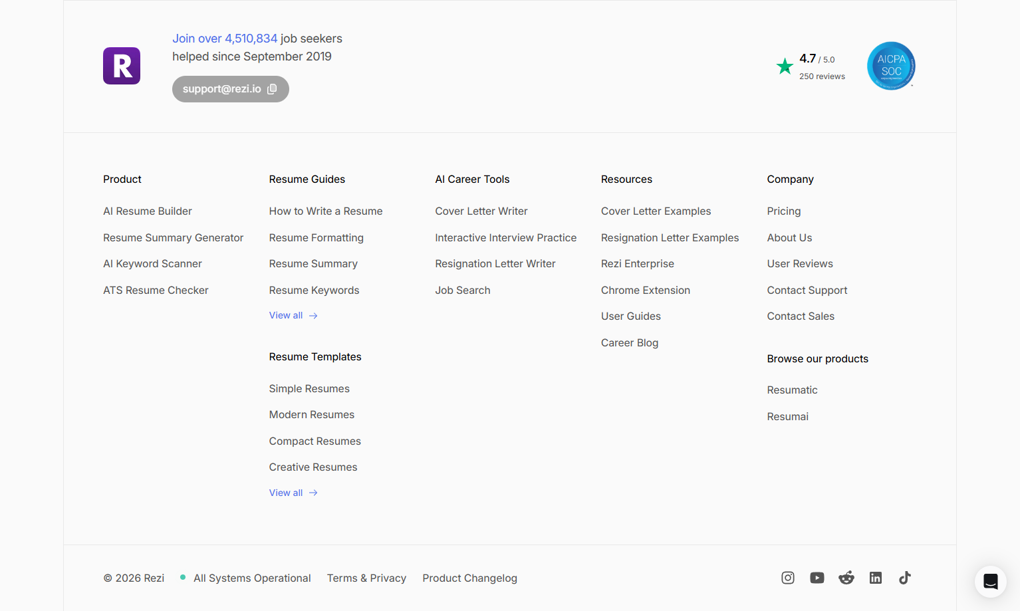Go to Resume Summary Generator

(174, 237)
